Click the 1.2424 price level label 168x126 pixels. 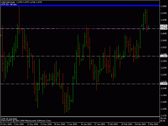[x=164, y=56]
